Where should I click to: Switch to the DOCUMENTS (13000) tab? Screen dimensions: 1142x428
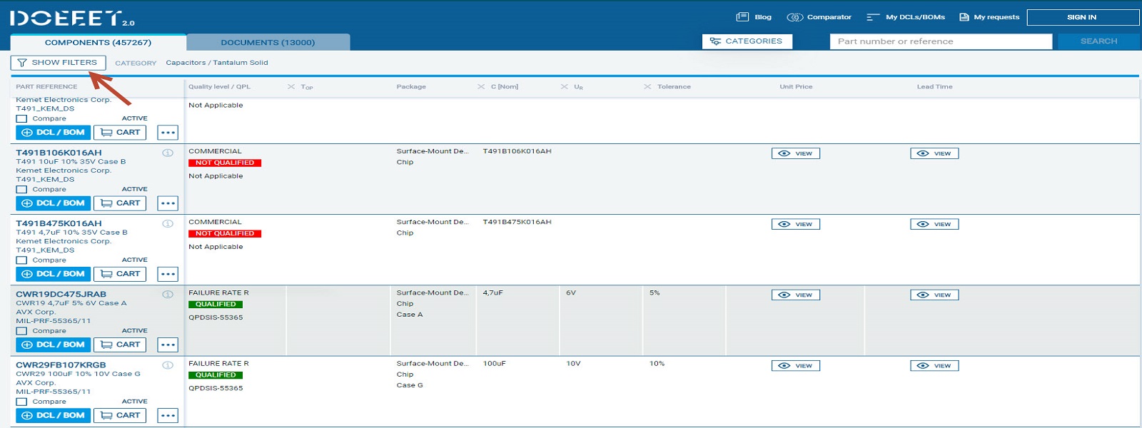(x=268, y=42)
